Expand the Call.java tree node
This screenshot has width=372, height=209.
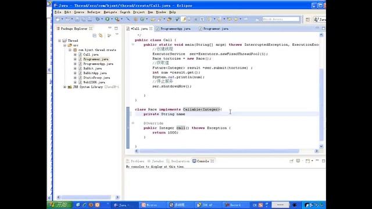(75, 55)
